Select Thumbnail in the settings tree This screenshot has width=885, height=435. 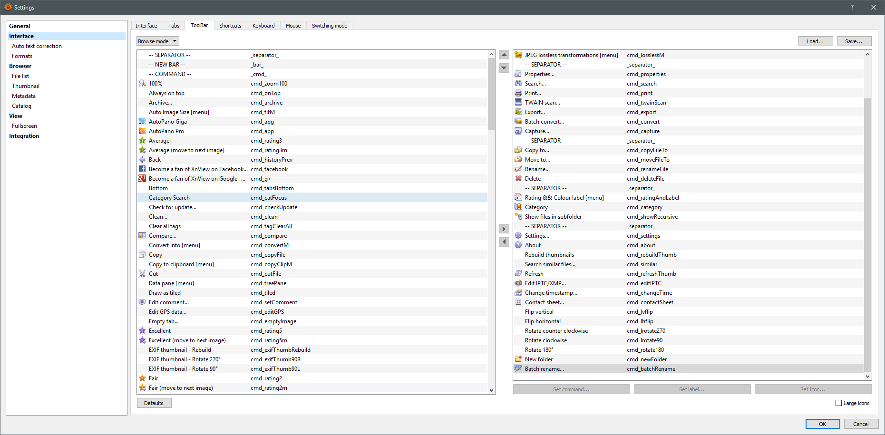pyautogui.click(x=26, y=86)
